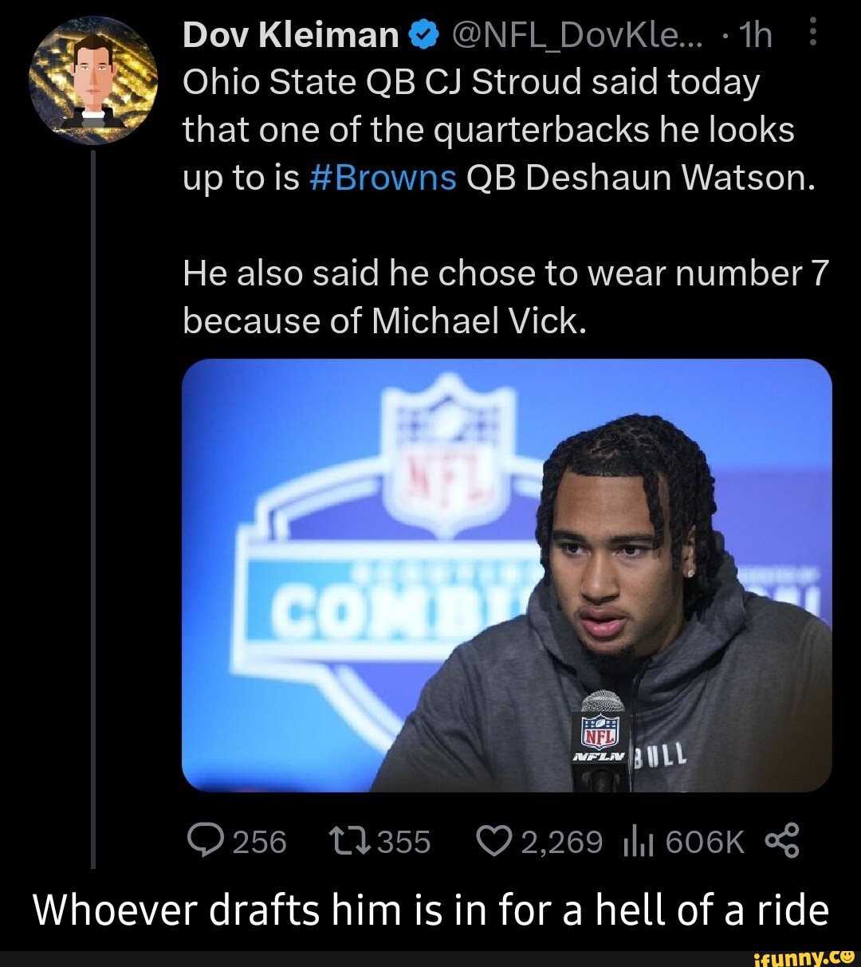Open the reply conversation icon showing 256
This screenshot has width=861, height=967.
pos(206,839)
